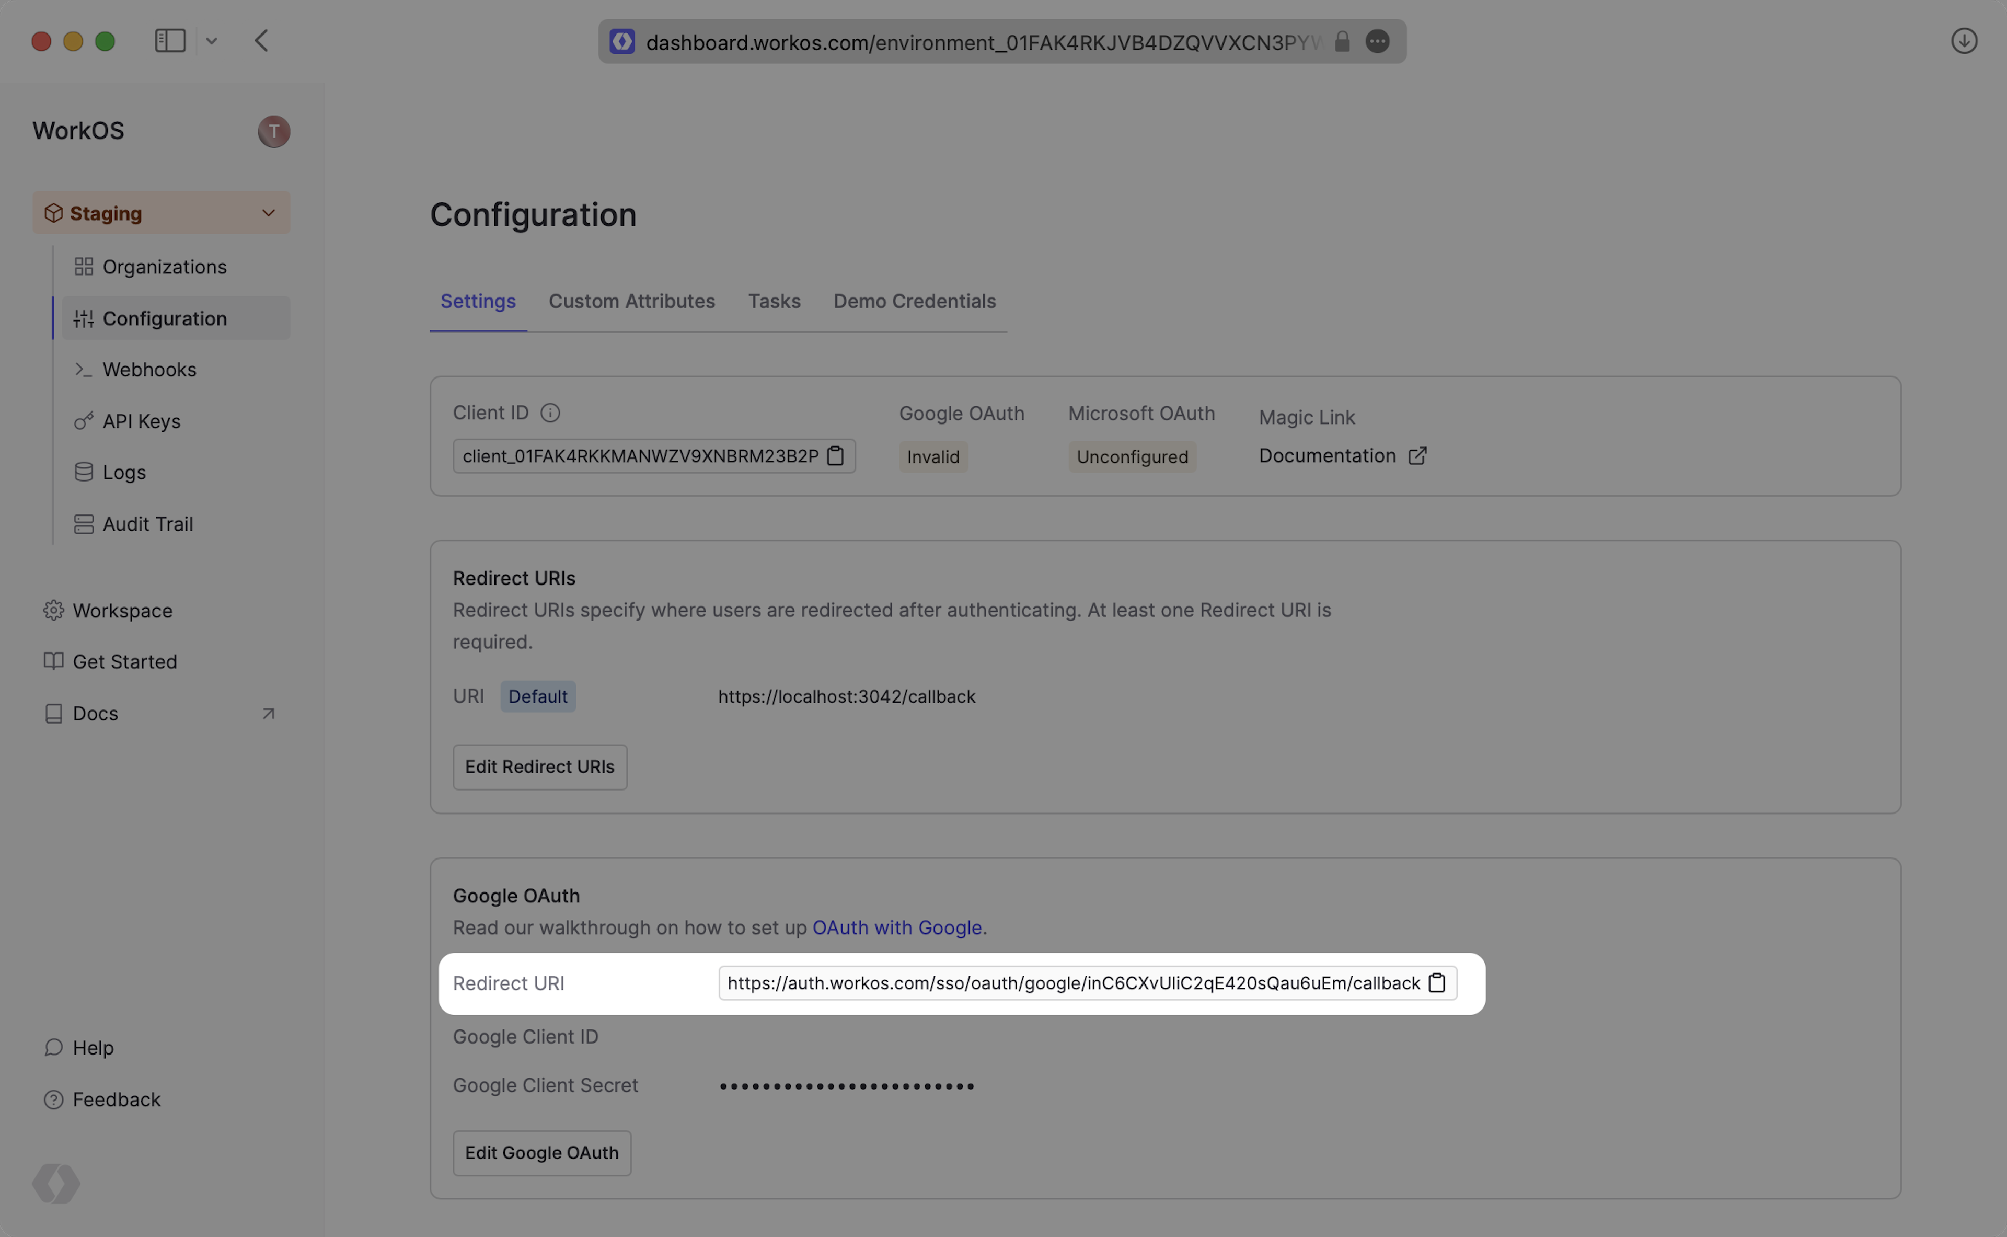2007x1237 pixels.
Task: Click the user avatar T icon
Action: pyautogui.click(x=274, y=131)
